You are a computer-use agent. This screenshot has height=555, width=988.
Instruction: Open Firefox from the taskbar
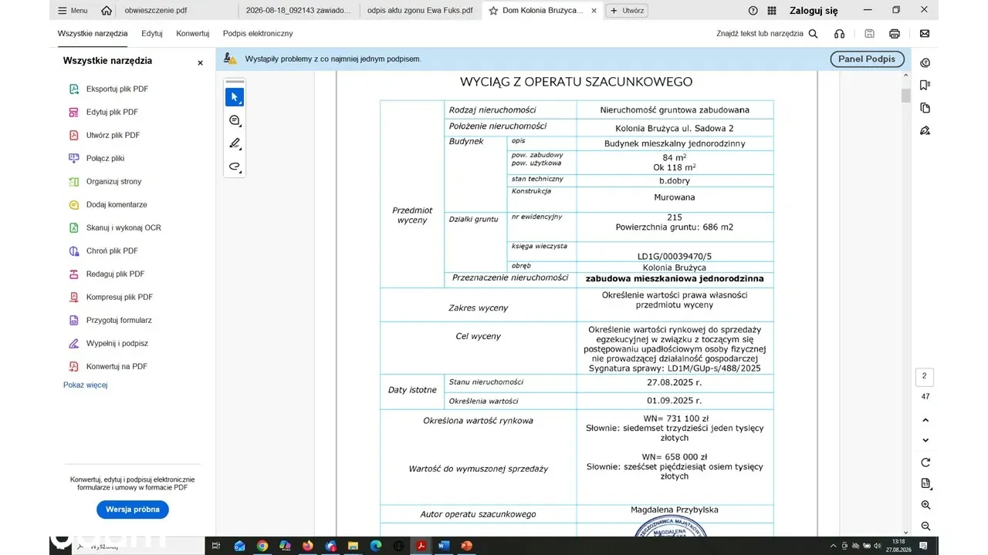[x=308, y=546]
